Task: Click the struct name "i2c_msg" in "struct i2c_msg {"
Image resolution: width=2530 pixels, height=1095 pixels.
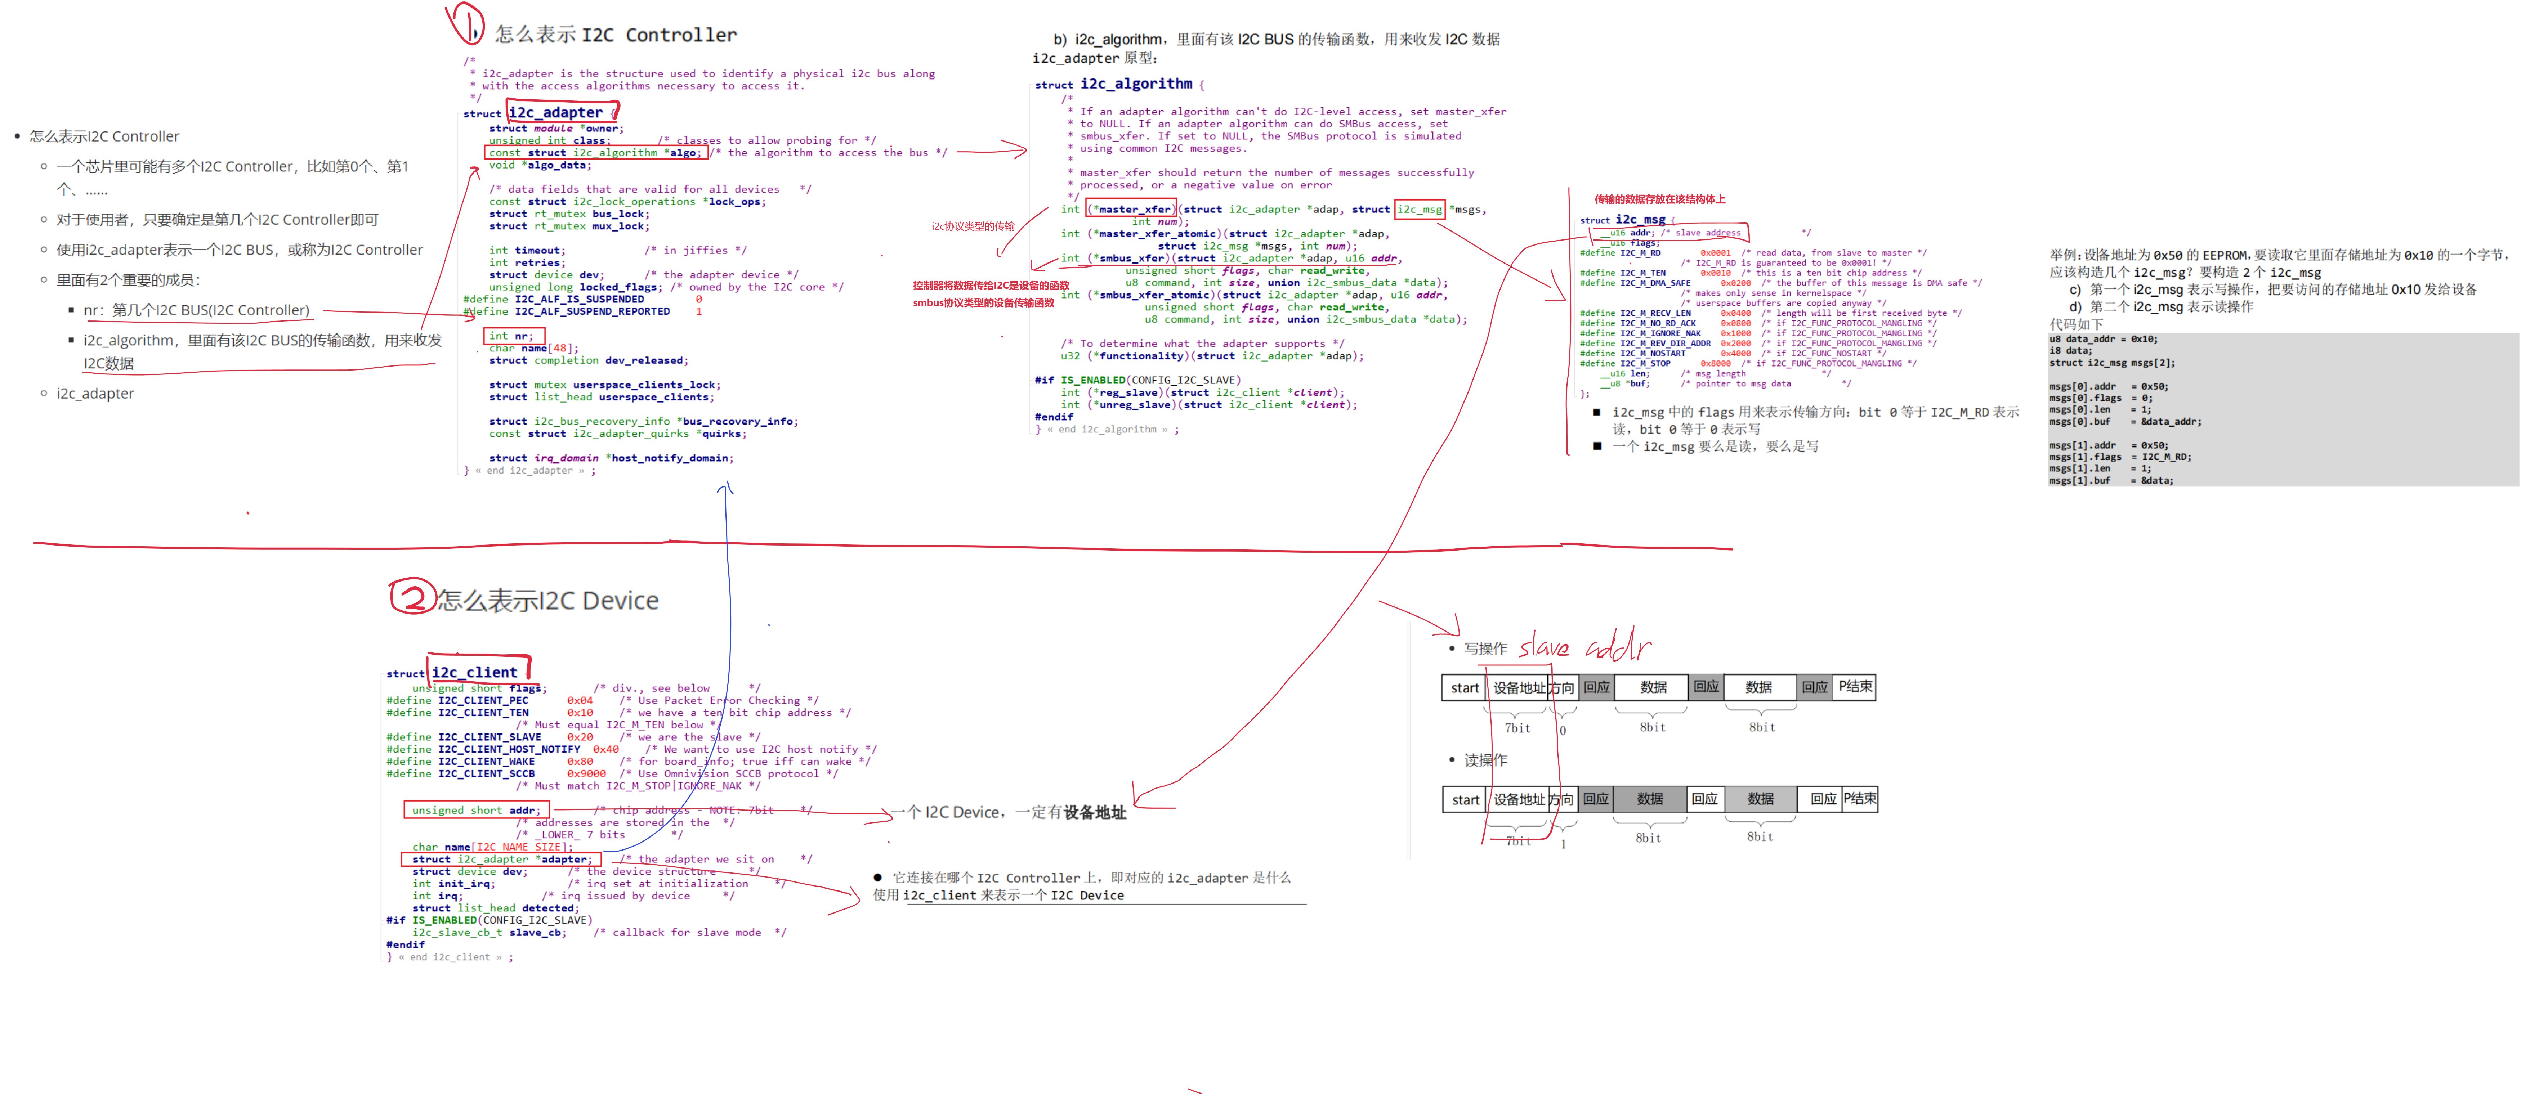Action: coord(1640,220)
